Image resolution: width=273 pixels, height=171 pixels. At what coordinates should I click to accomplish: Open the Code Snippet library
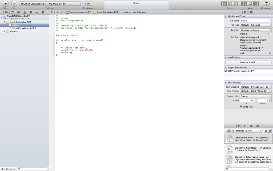click(245, 126)
